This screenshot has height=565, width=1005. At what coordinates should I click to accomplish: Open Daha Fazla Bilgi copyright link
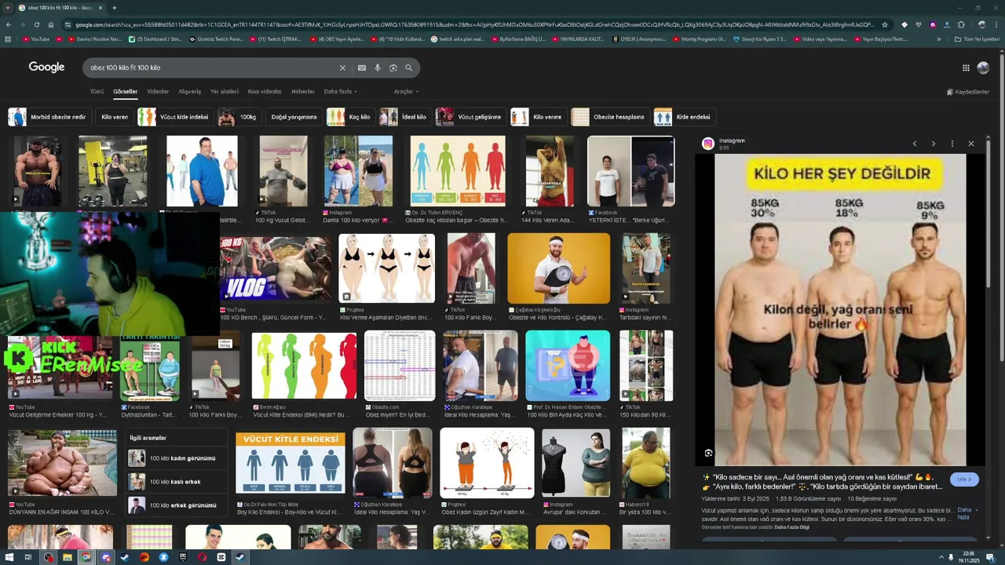pyautogui.click(x=791, y=527)
